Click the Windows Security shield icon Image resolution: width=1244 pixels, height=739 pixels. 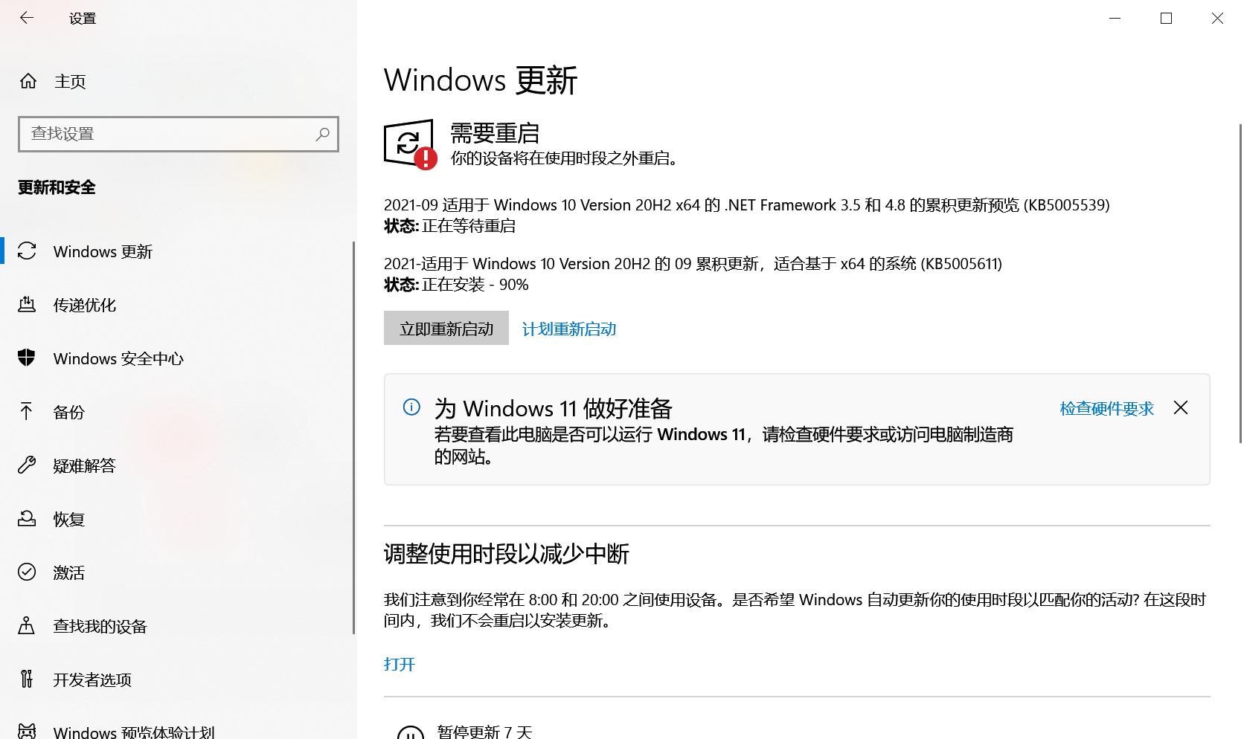27,358
